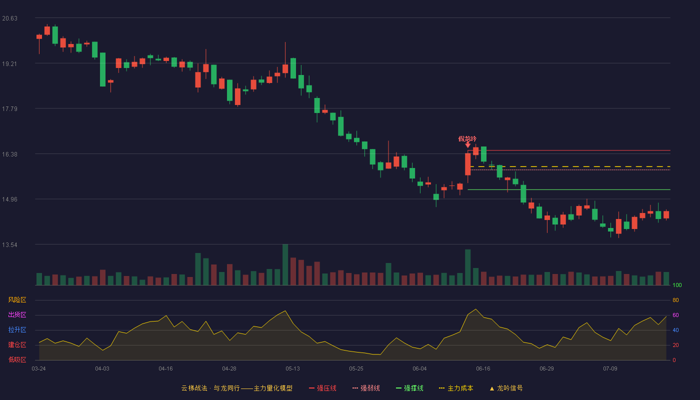
Task: Click the orange 80 indicator scale value
Action: tap(675, 300)
